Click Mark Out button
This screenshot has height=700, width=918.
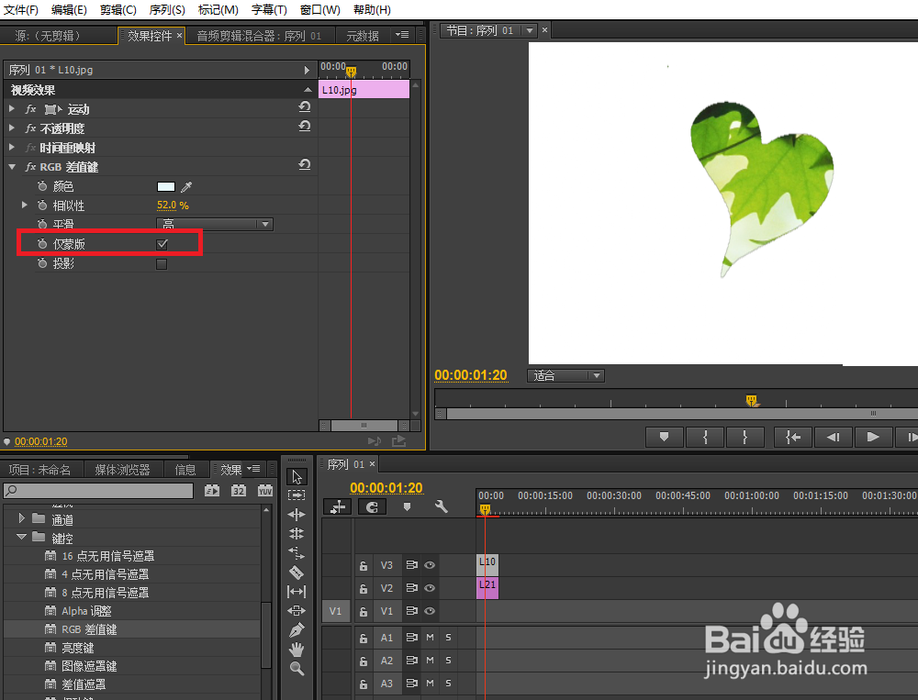point(744,438)
